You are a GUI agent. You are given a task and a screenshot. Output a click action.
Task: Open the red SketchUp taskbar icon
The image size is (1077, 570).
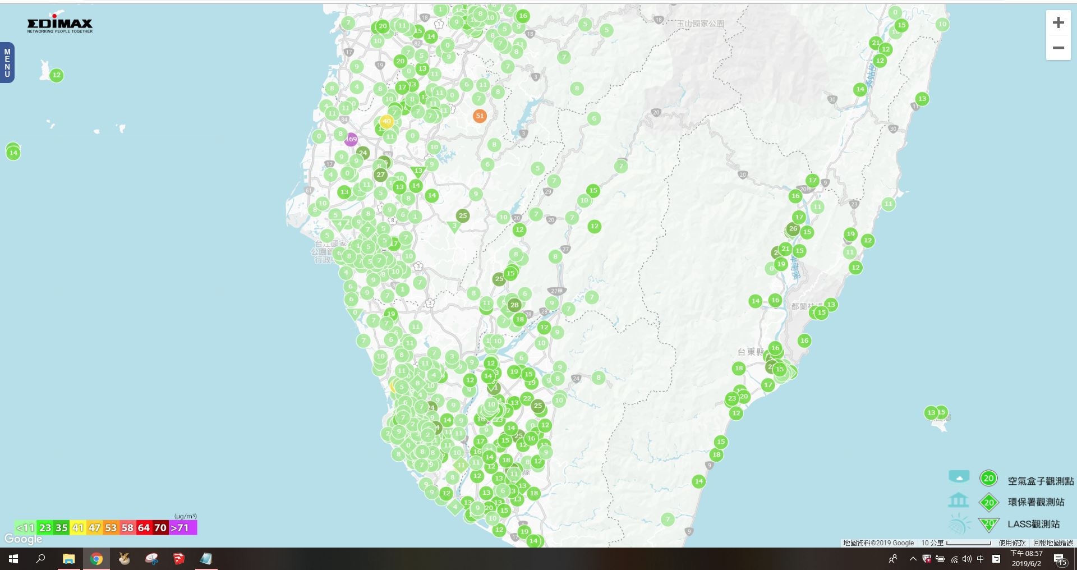pyautogui.click(x=179, y=559)
